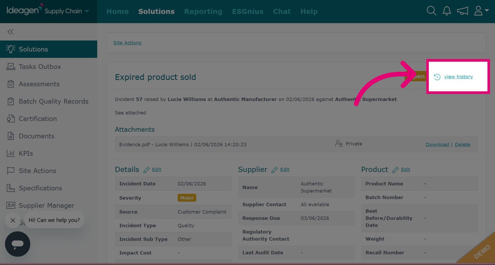Open the Reporting menu
The width and height of the screenshot is (495, 265).
(x=203, y=11)
